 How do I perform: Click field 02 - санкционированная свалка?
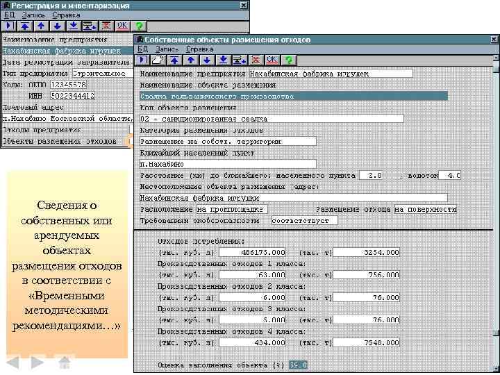pos(272,119)
